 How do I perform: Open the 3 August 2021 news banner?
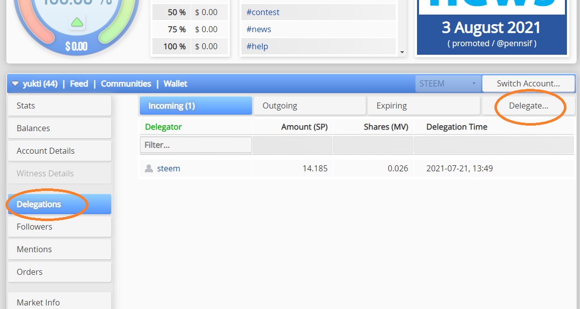pyautogui.click(x=491, y=27)
